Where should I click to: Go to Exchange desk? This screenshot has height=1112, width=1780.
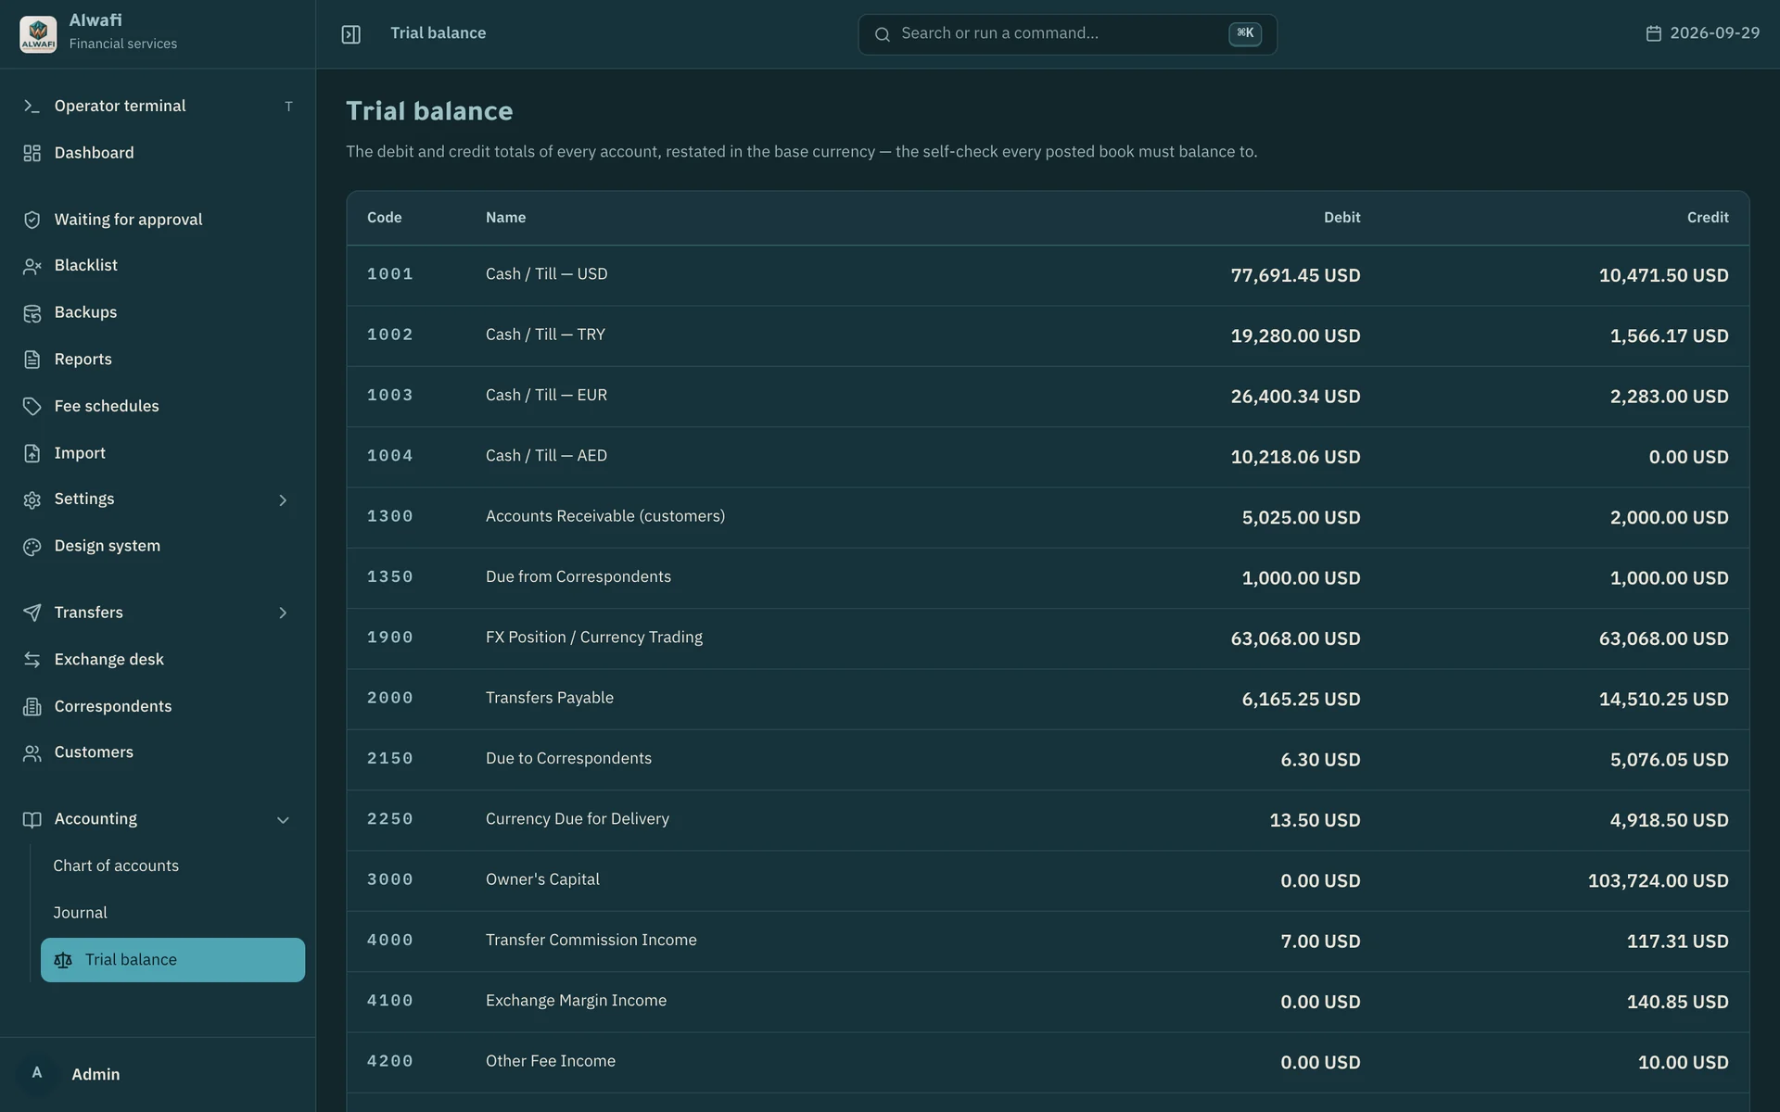coord(158,660)
